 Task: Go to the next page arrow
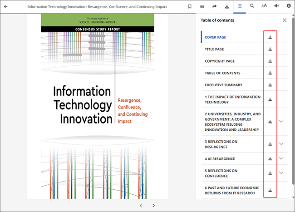coord(154,205)
